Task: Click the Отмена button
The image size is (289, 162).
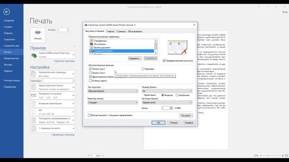Action: (173, 123)
